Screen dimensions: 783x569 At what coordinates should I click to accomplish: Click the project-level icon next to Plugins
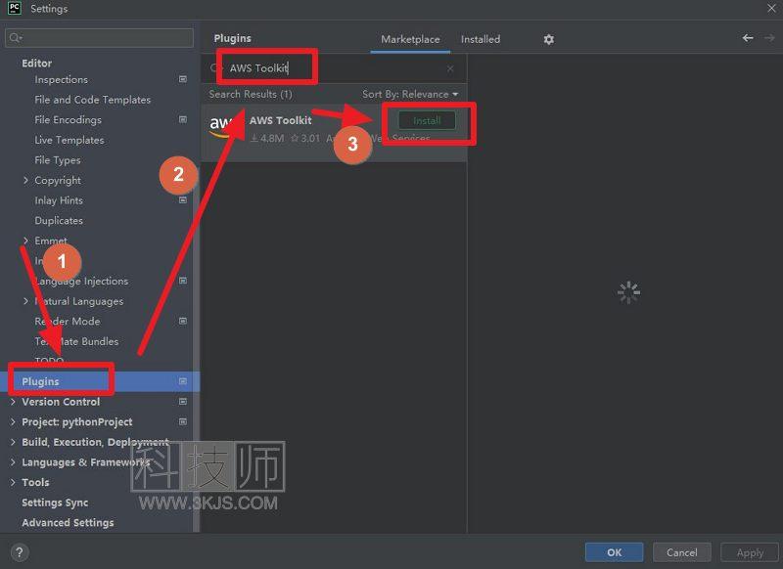(x=183, y=381)
